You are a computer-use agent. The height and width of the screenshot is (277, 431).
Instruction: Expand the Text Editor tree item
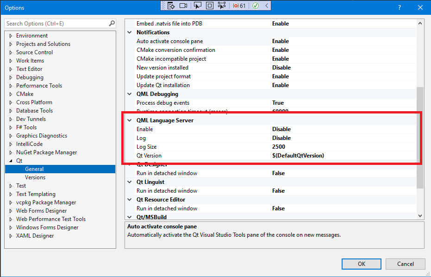(x=10, y=69)
